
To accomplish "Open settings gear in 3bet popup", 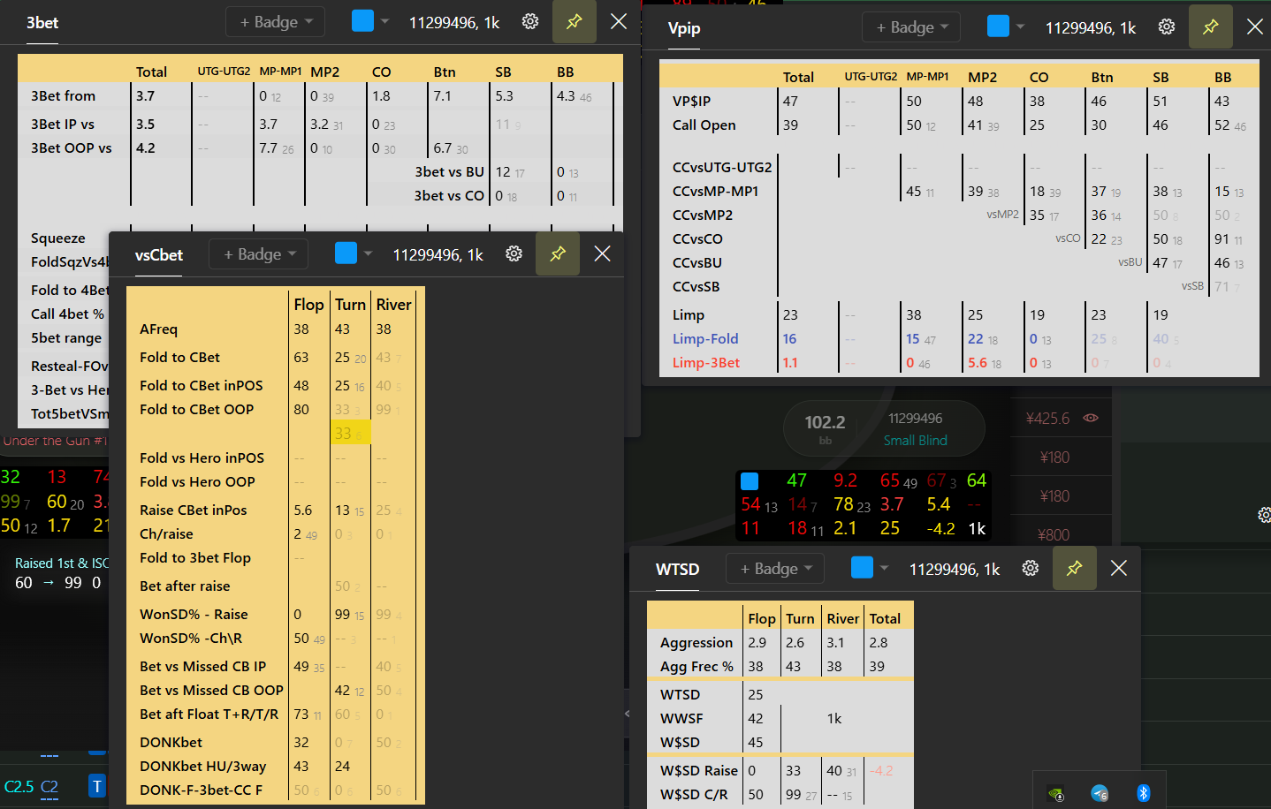I will [530, 22].
